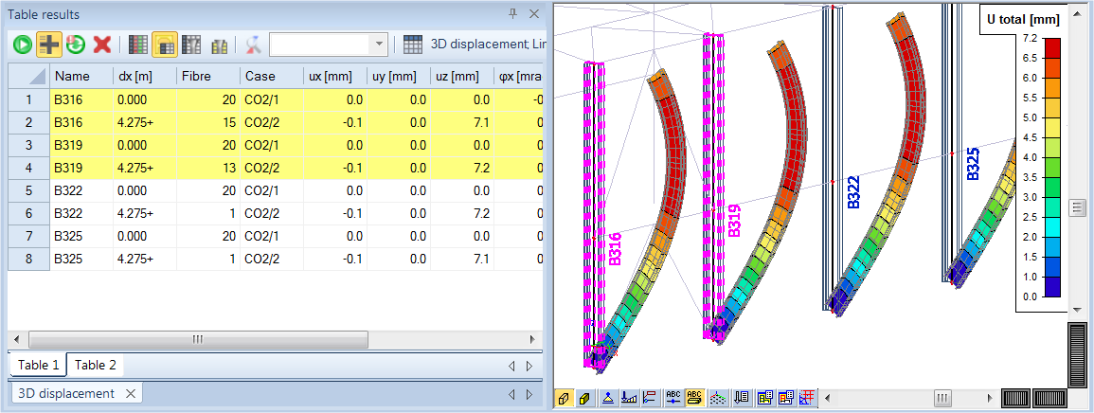Click the table grid icon beside 3D displacement
This screenshot has width=1094, height=413.
tap(413, 45)
